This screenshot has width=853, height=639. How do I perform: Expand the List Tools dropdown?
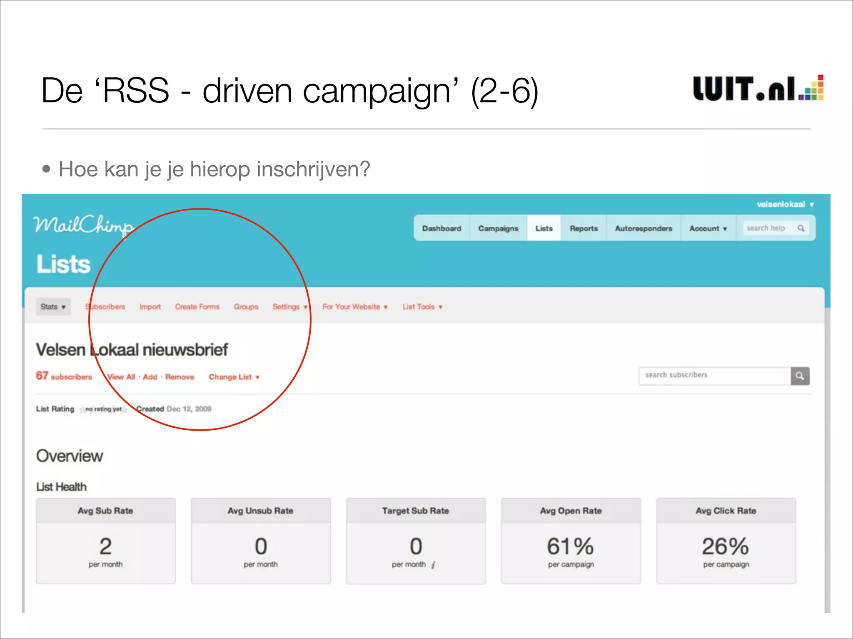pyautogui.click(x=422, y=307)
